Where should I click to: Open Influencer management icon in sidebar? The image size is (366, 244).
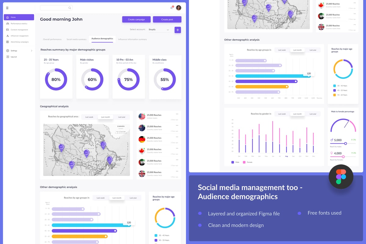pos(8,36)
